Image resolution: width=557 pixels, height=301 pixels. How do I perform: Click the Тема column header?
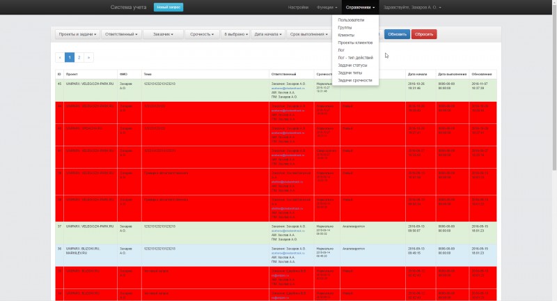pyautogui.click(x=205, y=75)
